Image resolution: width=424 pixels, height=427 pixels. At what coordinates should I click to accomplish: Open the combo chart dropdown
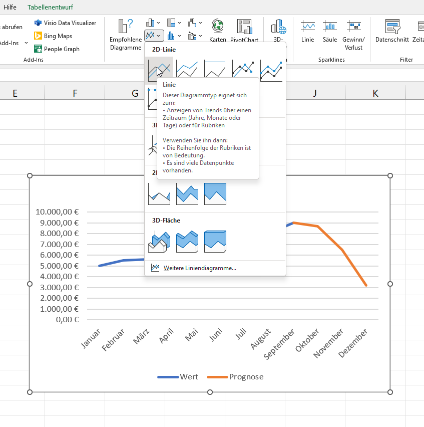(x=195, y=36)
